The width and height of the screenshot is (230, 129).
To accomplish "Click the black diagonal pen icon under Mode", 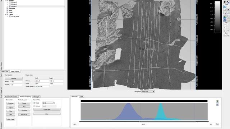I will (228, 10).
